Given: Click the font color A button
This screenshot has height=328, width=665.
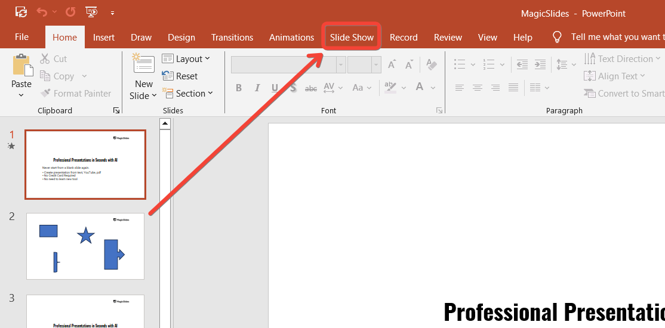Looking at the screenshot, I should 420,87.
